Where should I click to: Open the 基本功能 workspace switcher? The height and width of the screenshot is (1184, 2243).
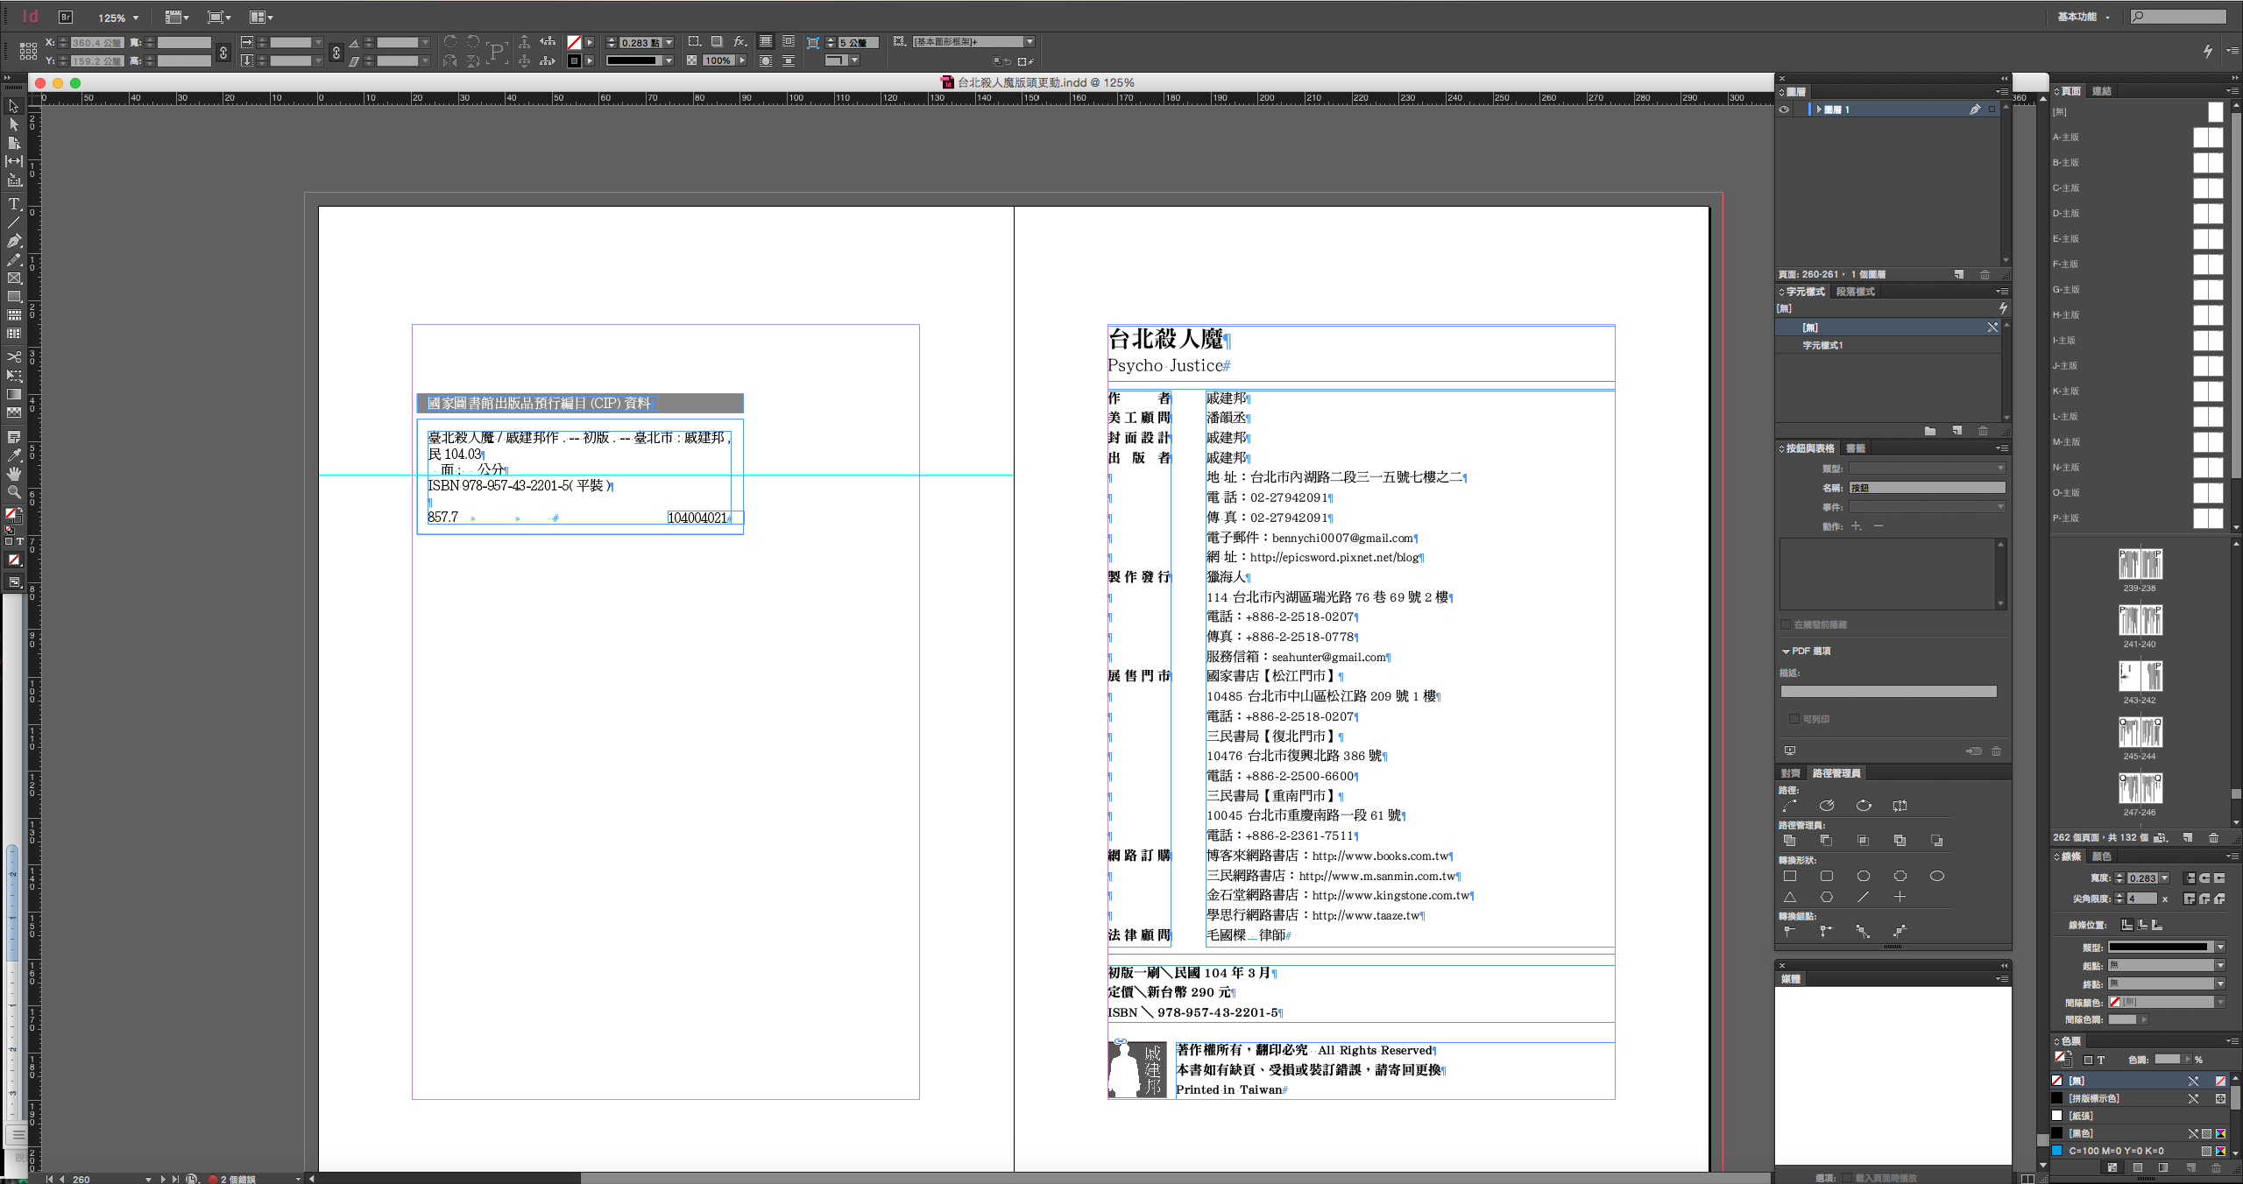coord(2084,17)
